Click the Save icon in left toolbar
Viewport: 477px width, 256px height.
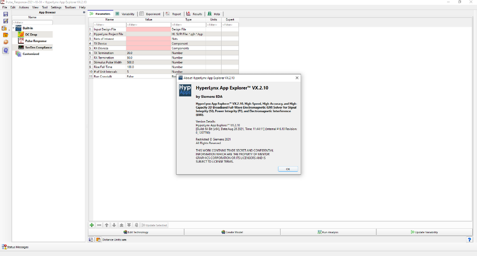pyautogui.click(x=6, y=14)
